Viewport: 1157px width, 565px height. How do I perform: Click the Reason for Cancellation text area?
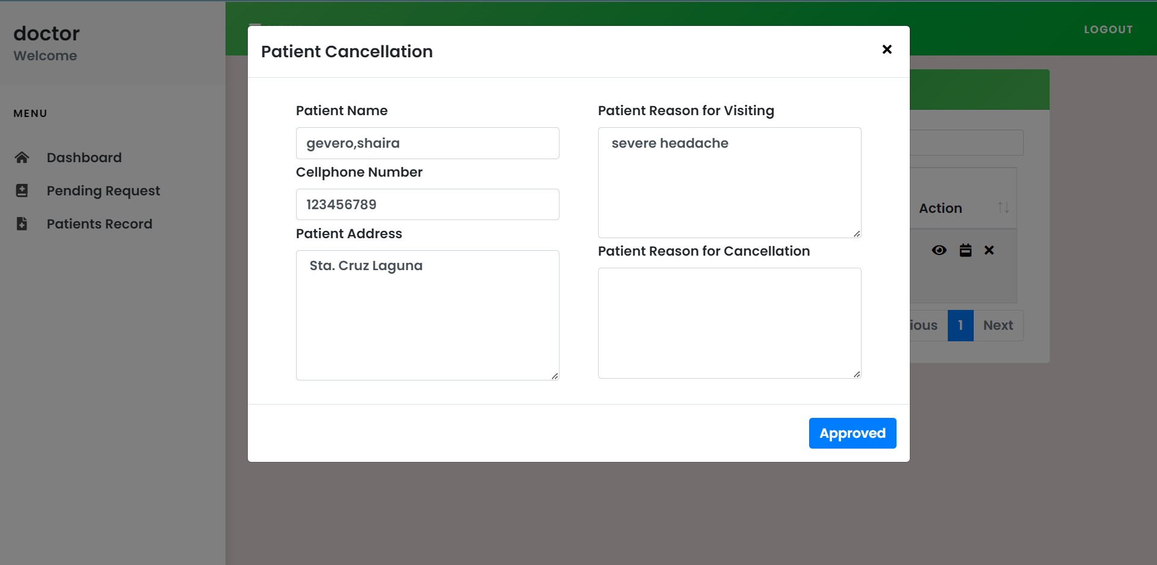click(x=729, y=323)
